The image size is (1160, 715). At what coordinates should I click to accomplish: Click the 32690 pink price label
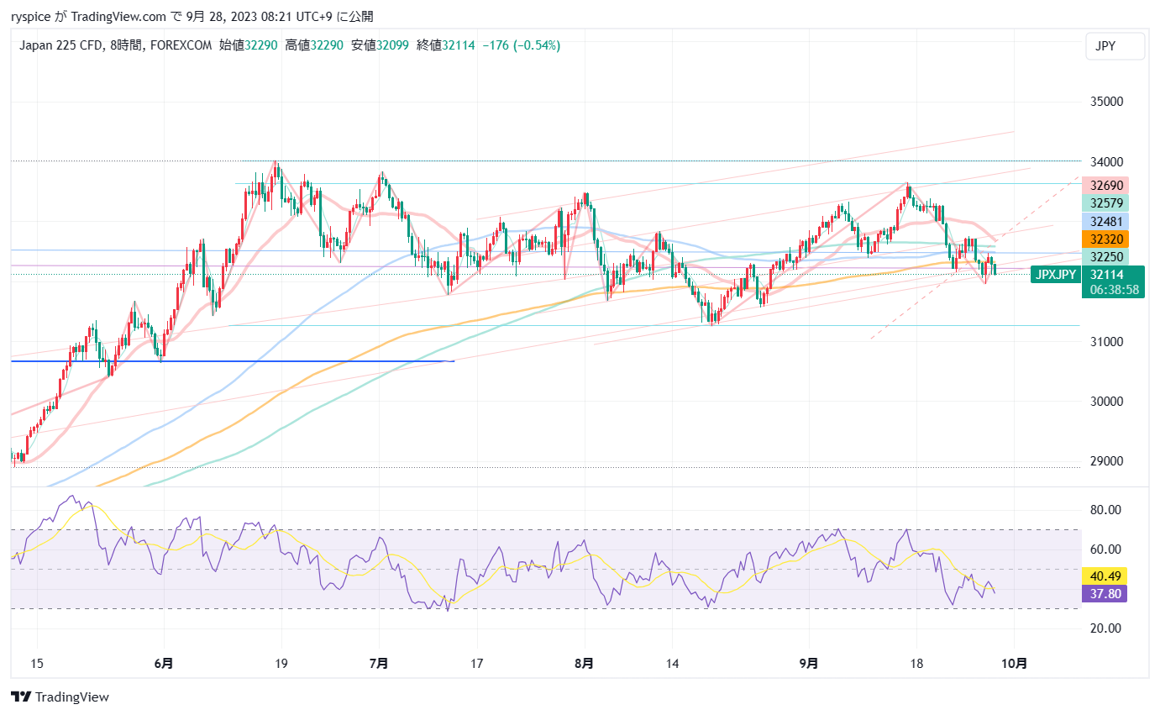pos(1105,185)
